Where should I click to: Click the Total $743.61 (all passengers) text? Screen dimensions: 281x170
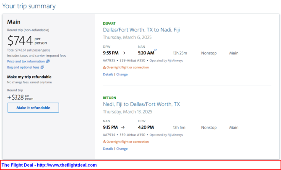click(x=29, y=50)
